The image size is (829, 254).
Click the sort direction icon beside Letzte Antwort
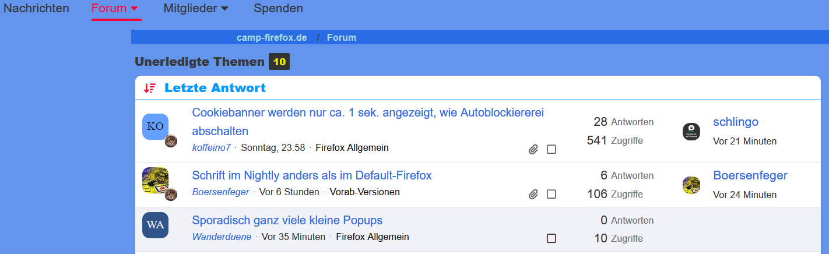pos(150,88)
